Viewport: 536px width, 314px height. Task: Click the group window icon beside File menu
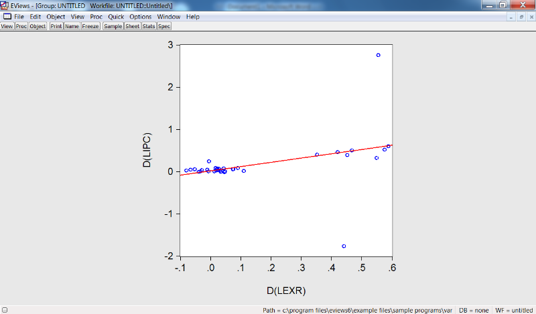click(7, 16)
